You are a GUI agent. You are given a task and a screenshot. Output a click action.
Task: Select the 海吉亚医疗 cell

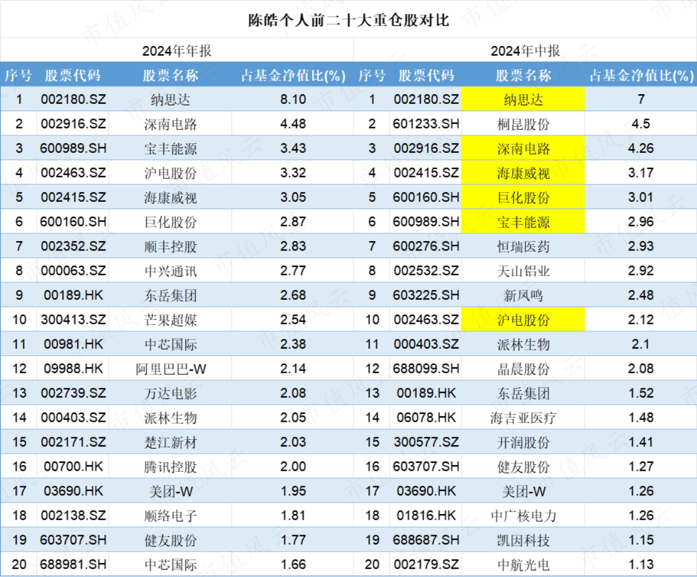[523, 418]
